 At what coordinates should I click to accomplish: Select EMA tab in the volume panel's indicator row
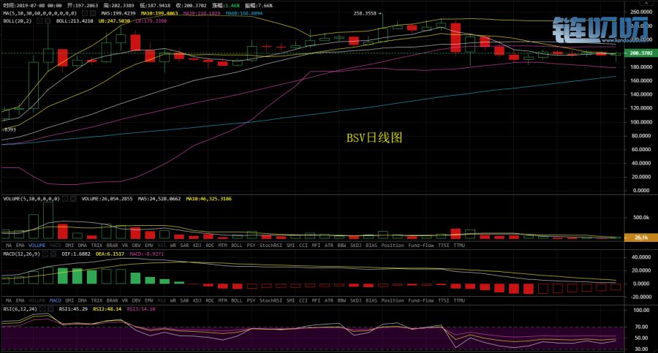click(x=20, y=246)
